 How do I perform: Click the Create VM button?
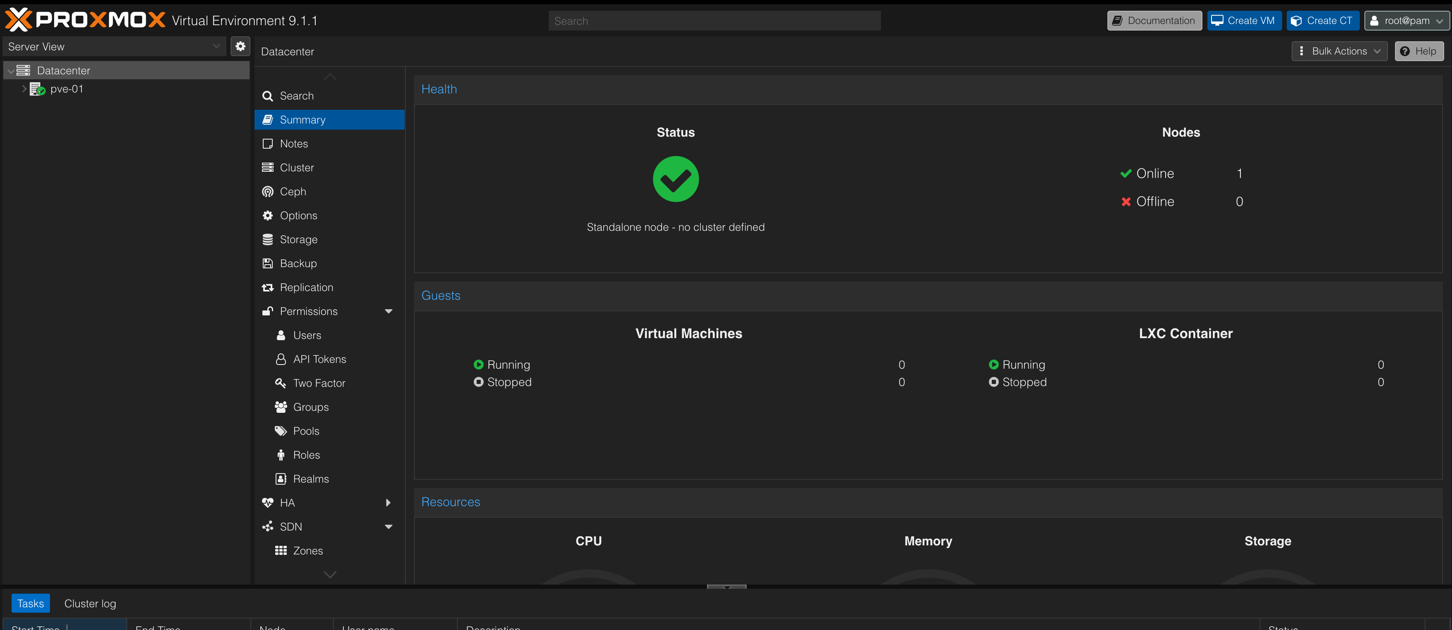click(x=1244, y=20)
